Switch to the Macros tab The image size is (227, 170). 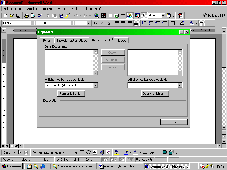pyautogui.click(x=121, y=41)
